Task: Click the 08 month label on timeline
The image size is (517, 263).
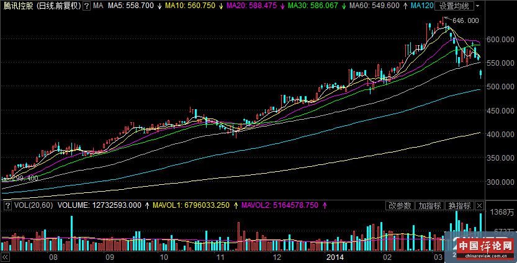Action: coord(53,257)
